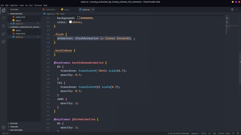Click the flashAnimation keyframes name near the bottom
The image size is (241, 135).
84,119
